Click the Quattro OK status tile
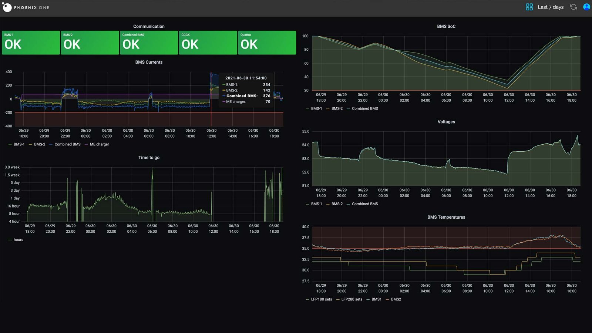The width and height of the screenshot is (592, 333). click(267, 43)
